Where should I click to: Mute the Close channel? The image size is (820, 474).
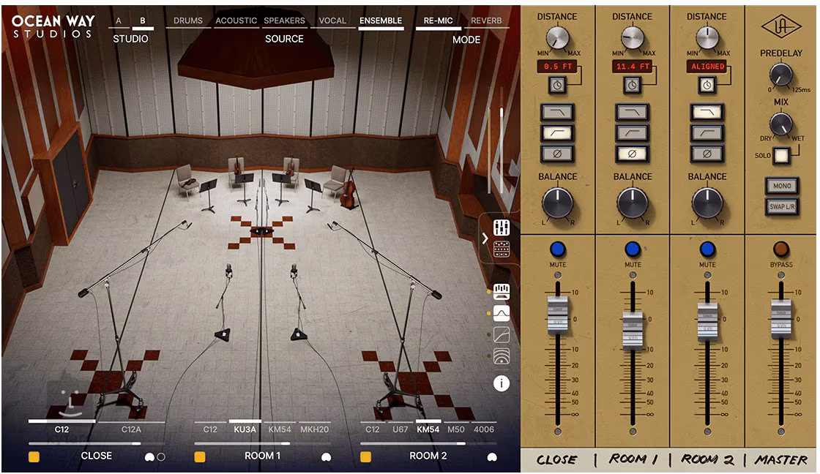tap(557, 249)
